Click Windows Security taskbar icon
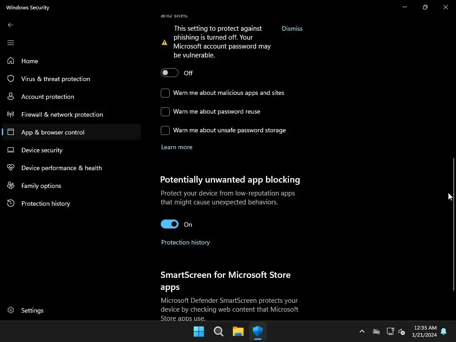 tap(258, 331)
